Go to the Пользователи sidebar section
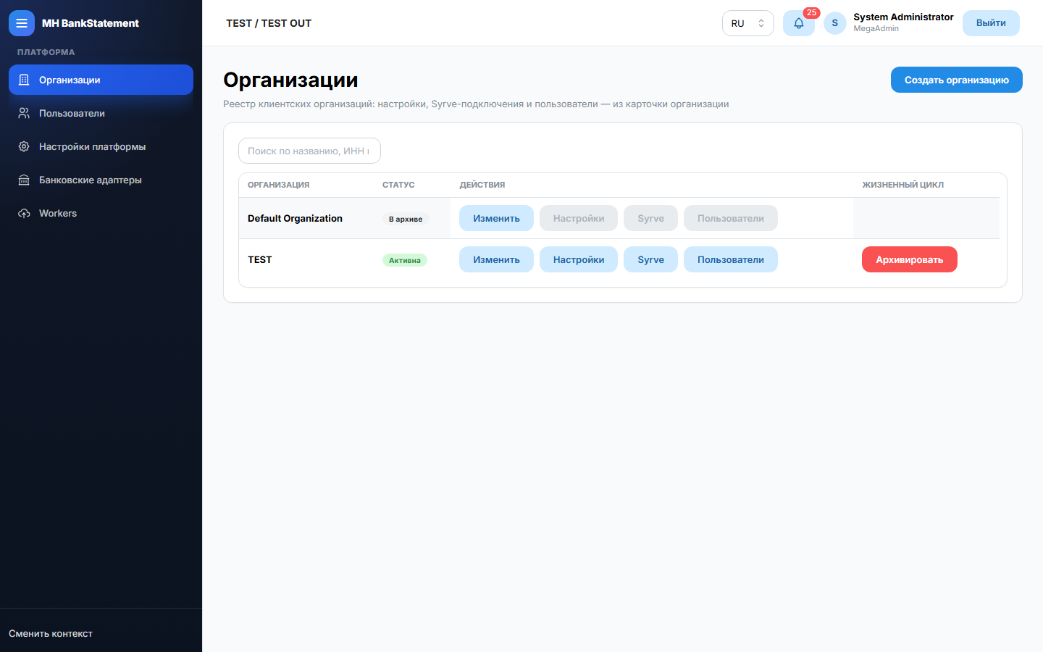 click(101, 113)
